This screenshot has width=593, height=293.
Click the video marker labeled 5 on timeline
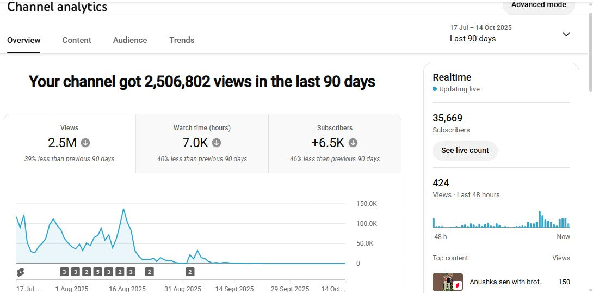97,272
